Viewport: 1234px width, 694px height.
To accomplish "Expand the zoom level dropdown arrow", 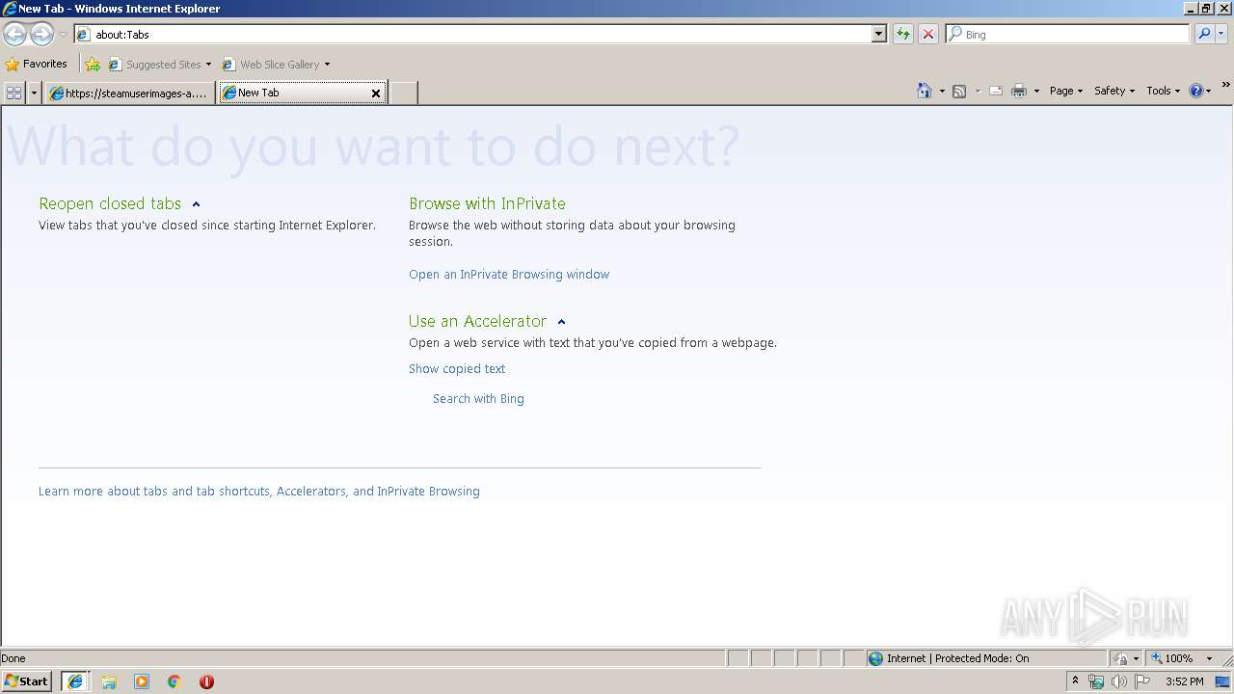I will coord(1209,658).
